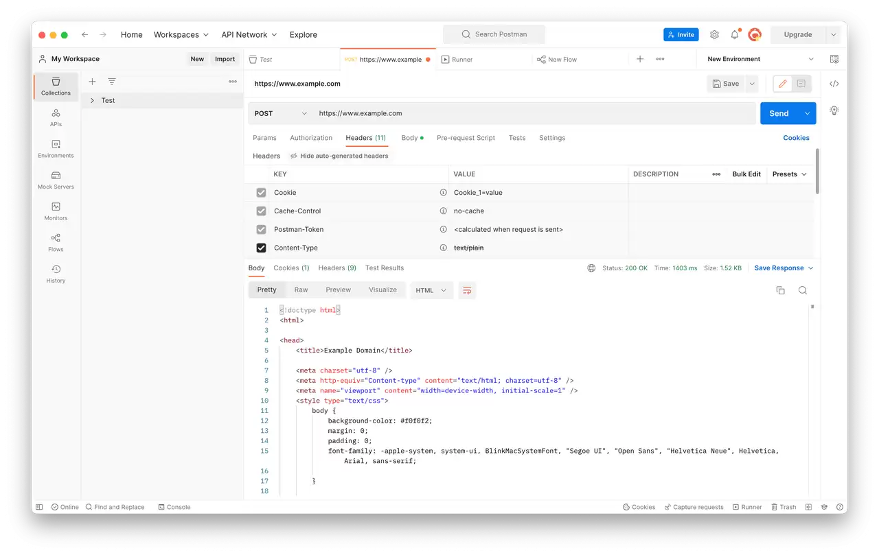This screenshot has width=879, height=555.
Task: Click the search icon in the response pane
Action: coord(802,290)
